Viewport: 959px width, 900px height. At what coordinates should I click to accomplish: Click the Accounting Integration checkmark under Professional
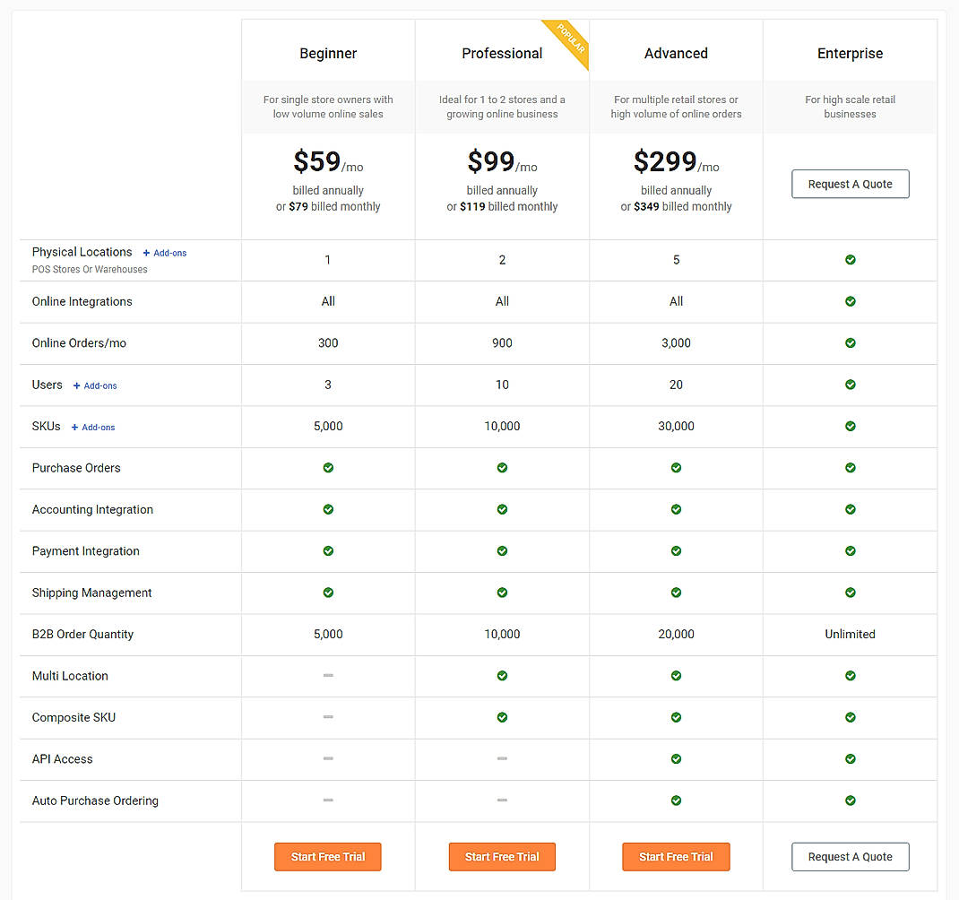click(x=502, y=509)
